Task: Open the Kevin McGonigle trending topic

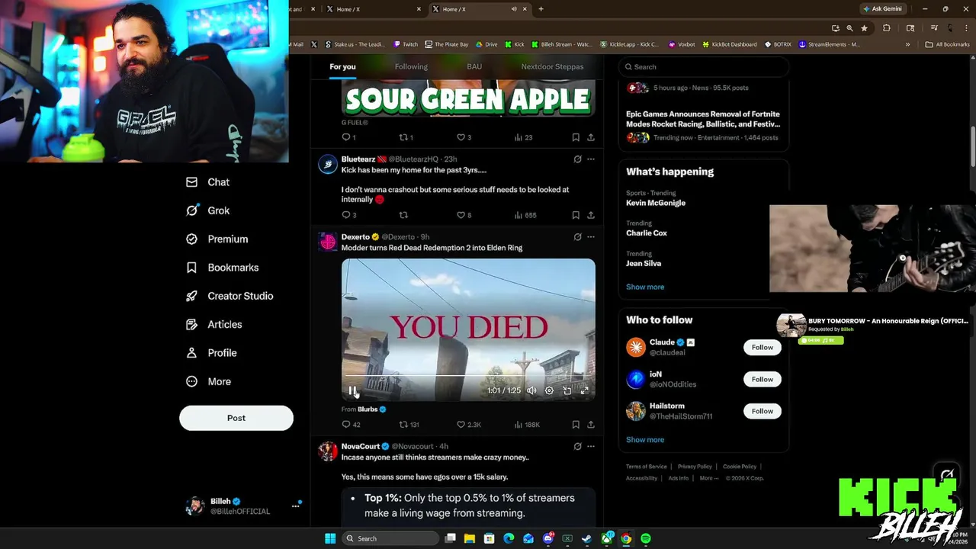Action: (656, 203)
